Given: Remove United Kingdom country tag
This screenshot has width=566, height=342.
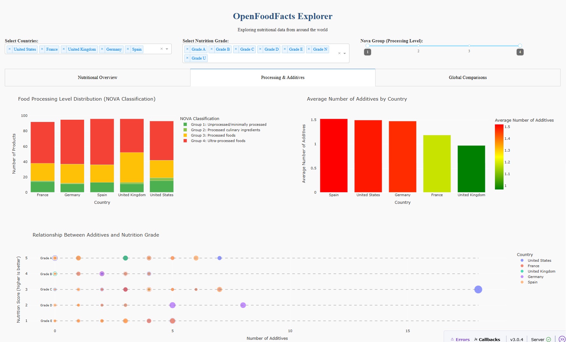Looking at the screenshot, I should [64, 49].
